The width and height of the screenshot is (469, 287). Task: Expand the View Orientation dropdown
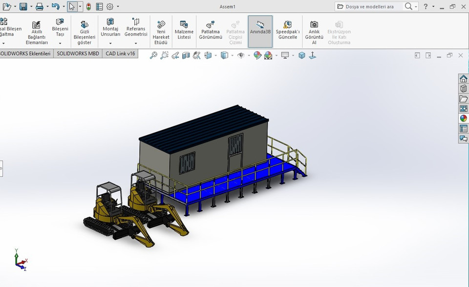pos(215,55)
